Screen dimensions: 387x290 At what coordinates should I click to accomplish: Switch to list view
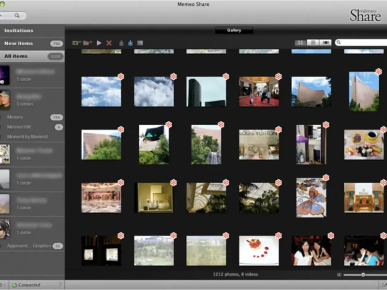click(x=313, y=43)
